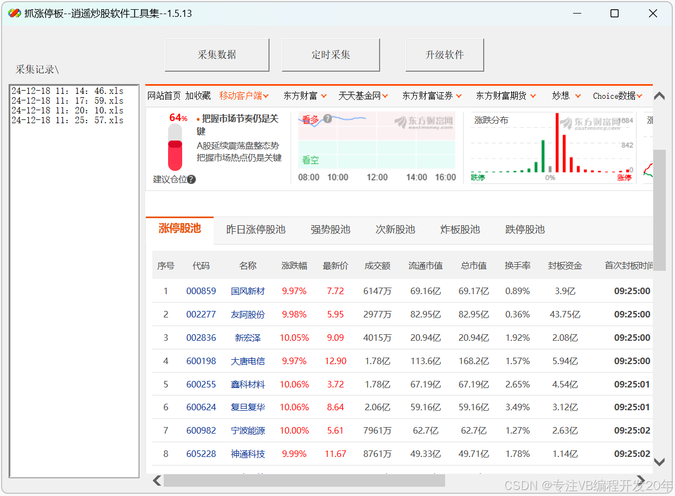Expand the 天天基金网 dropdown menu

pyautogui.click(x=363, y=96)
